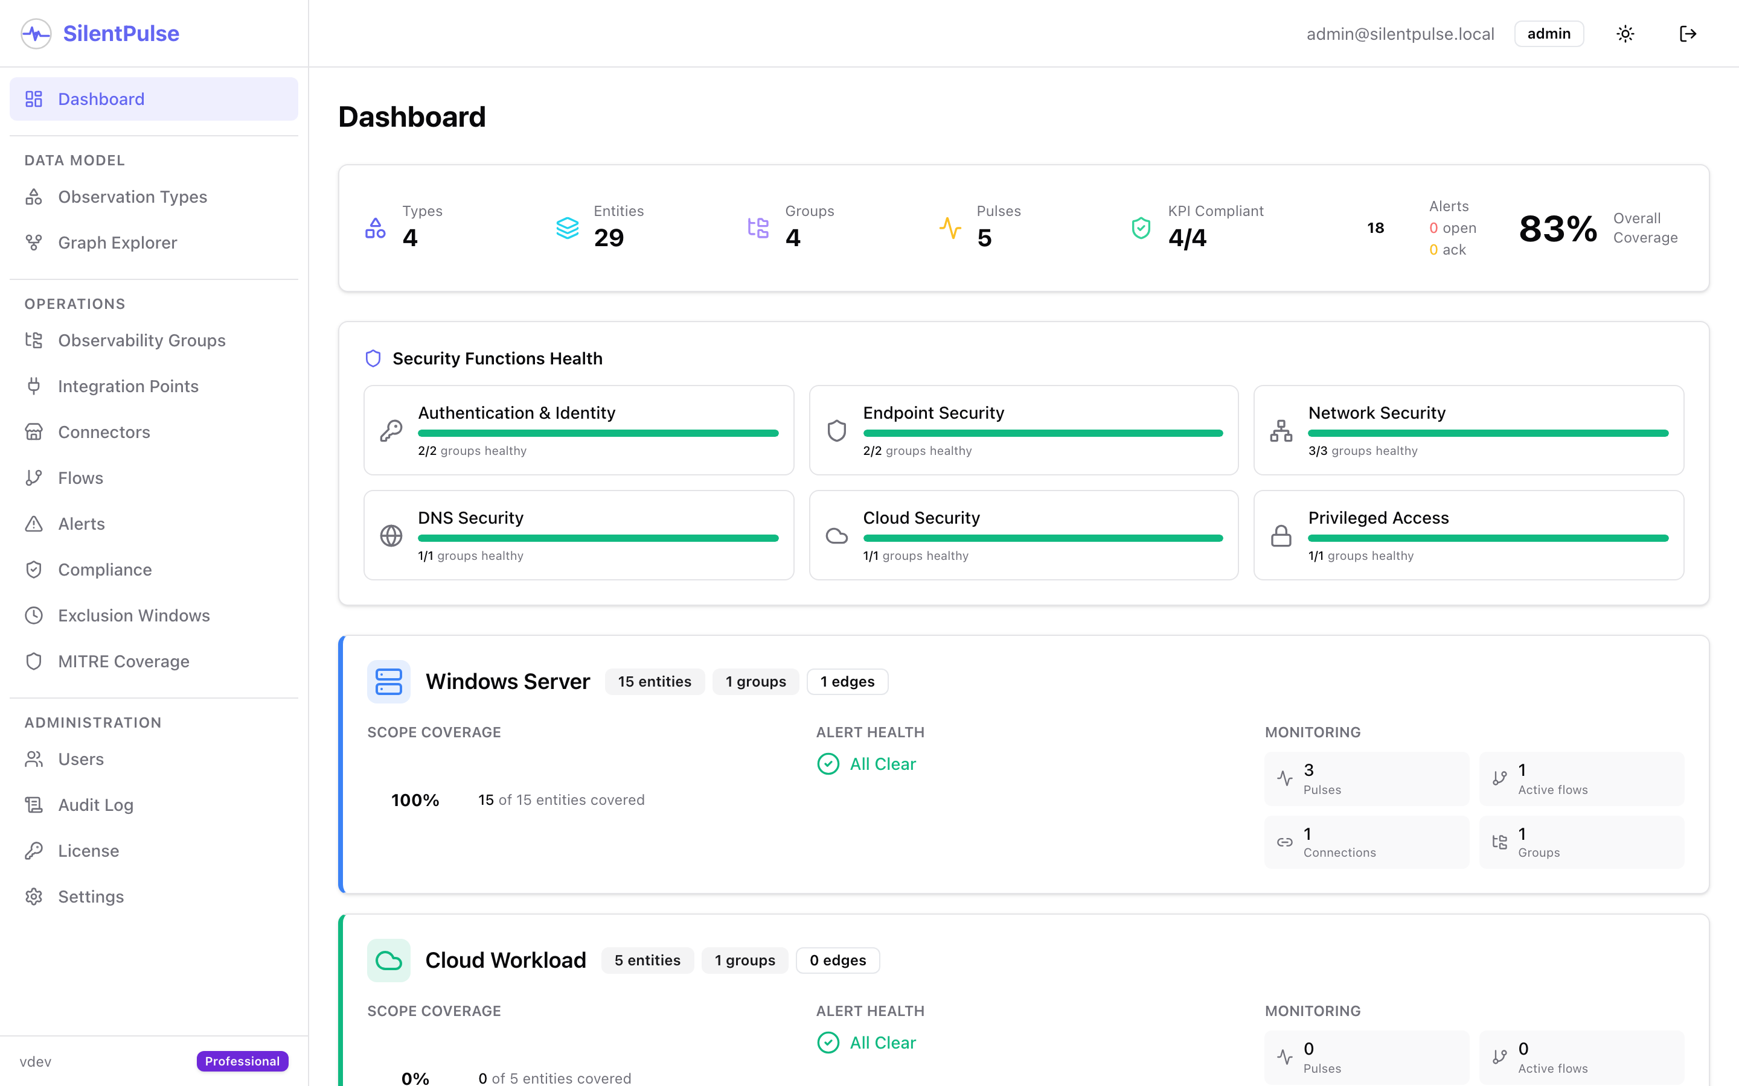
Task: Open Authentication & Identity health card
Action: pyautogui.click(x=578, y=430)
